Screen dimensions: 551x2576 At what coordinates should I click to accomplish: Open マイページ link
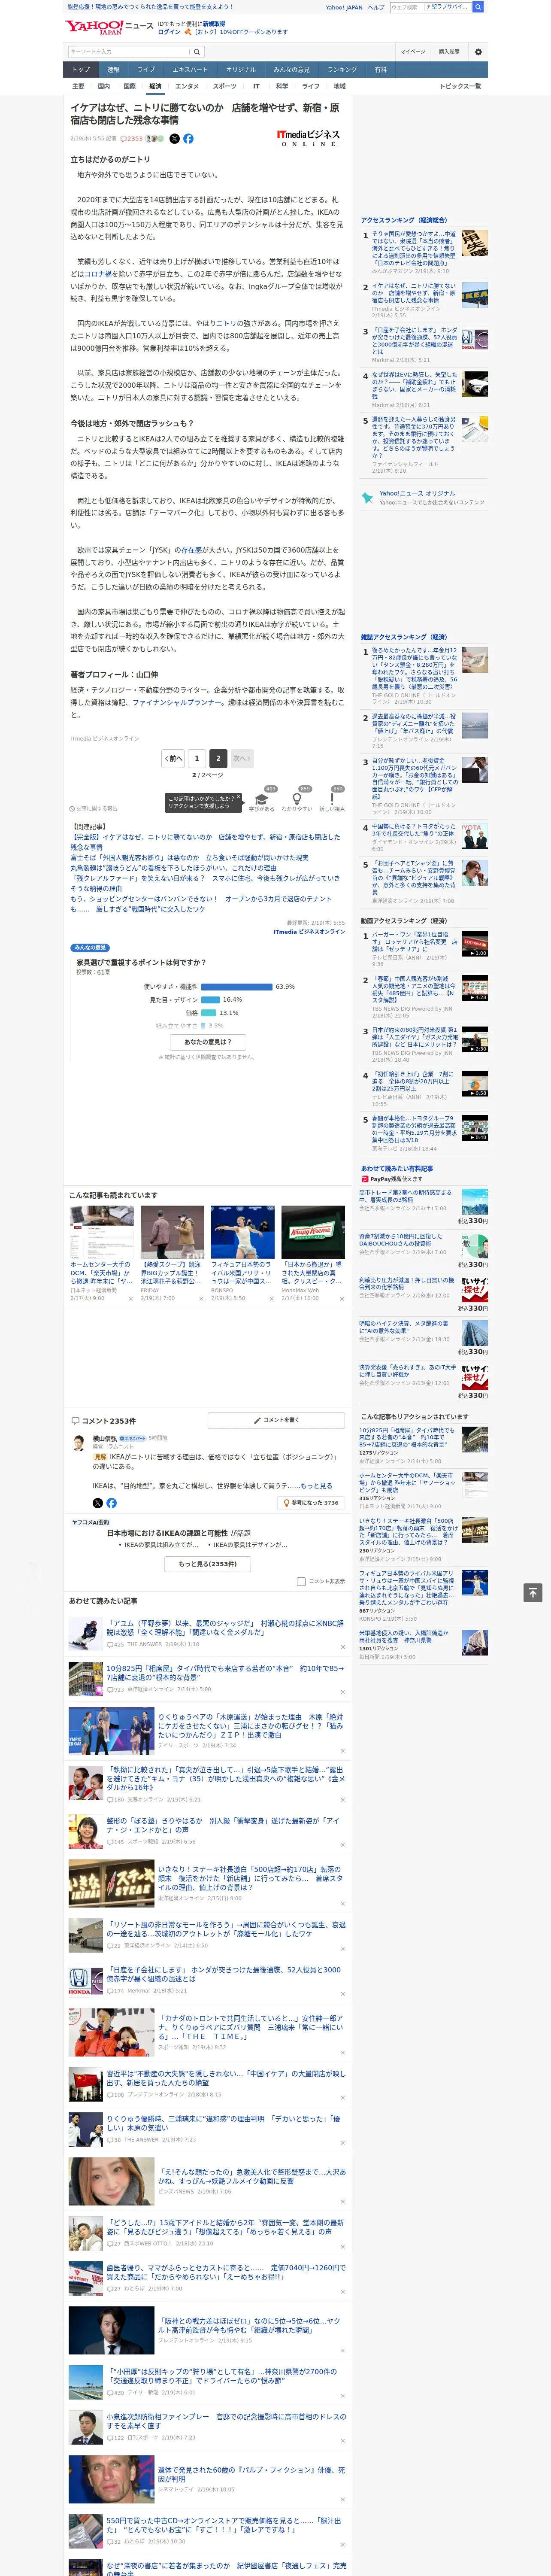[x=413, y=52]
